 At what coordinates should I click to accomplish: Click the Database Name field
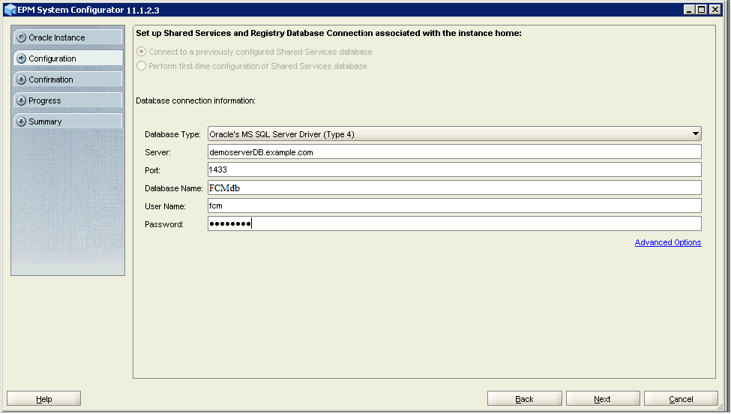454,187
